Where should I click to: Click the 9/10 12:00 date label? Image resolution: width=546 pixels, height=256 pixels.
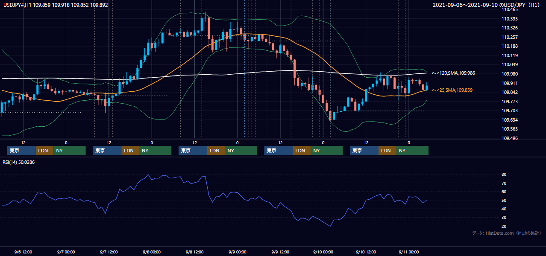click(x=366, y=252)
